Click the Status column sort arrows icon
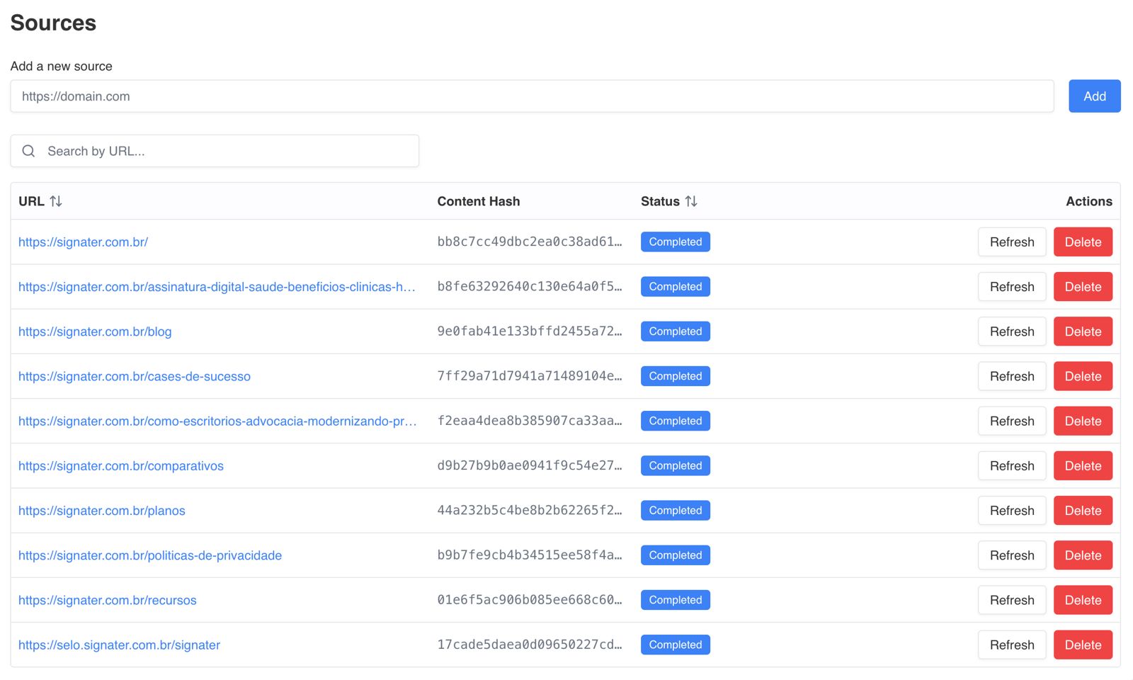This screenshot has height=680, width=1133. point(691,201)
